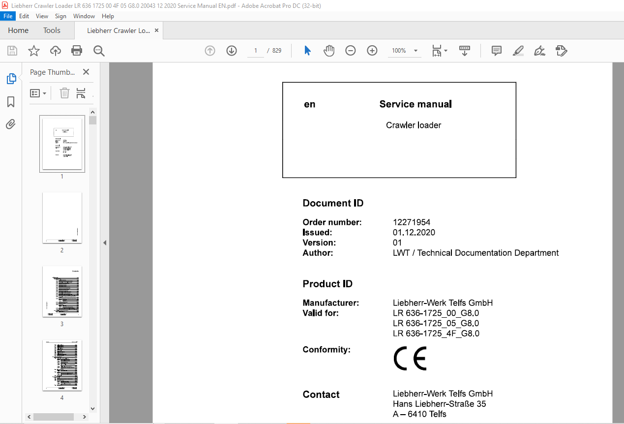Click the order number 12271954
Viewport: 624px width, 424px height.
412,222
